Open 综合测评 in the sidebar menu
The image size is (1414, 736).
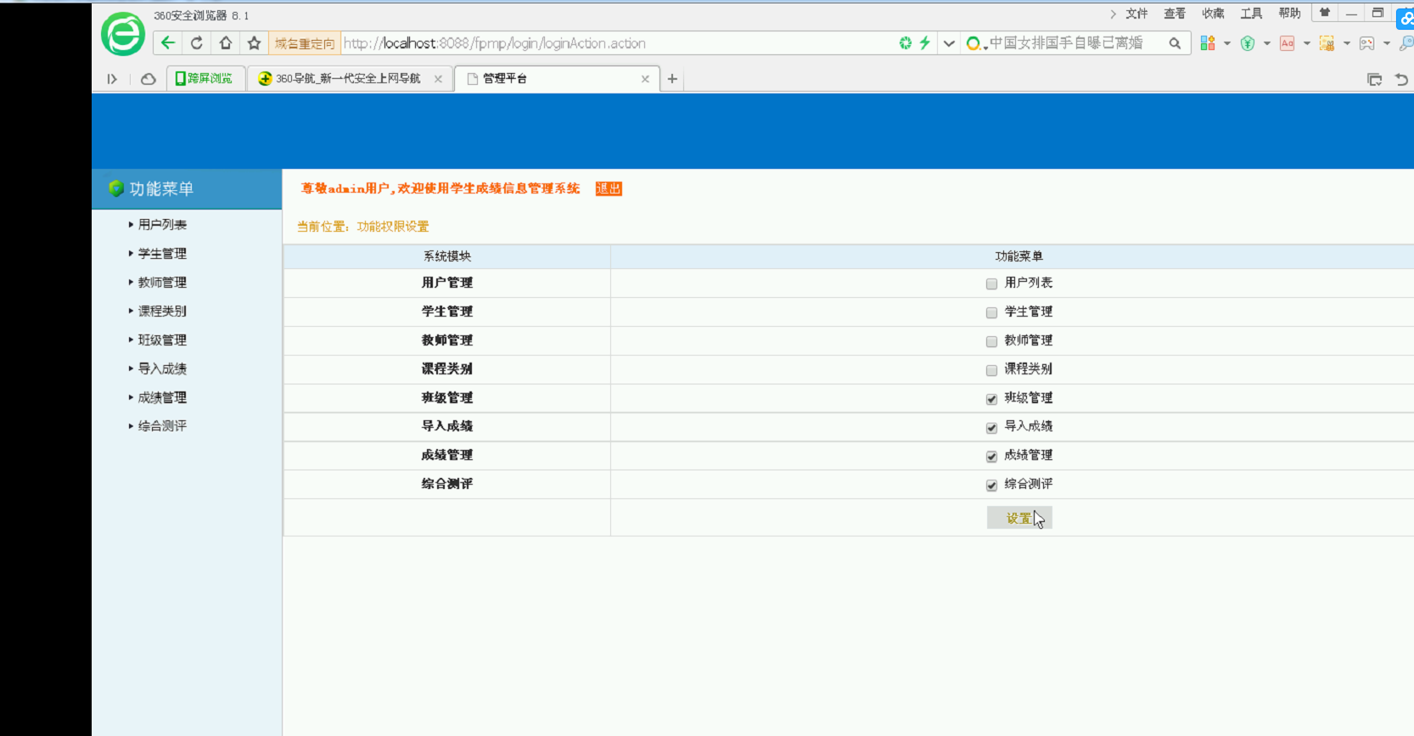click(162, 426)
